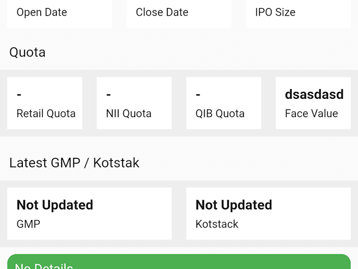Tap the QIB Quota card

pyautogui.click(x=224, y=103)
